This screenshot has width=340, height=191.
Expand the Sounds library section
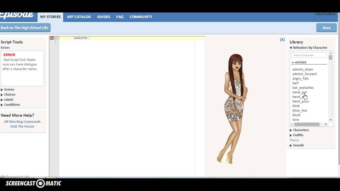(297, 145)
